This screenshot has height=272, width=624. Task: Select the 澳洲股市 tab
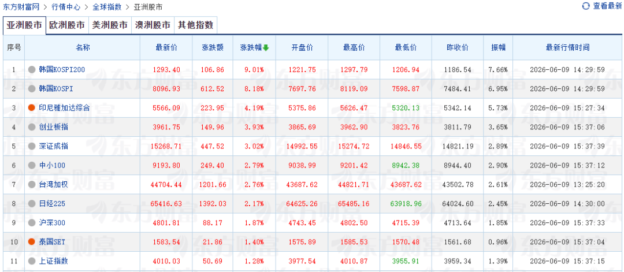[x=153, y=25]
